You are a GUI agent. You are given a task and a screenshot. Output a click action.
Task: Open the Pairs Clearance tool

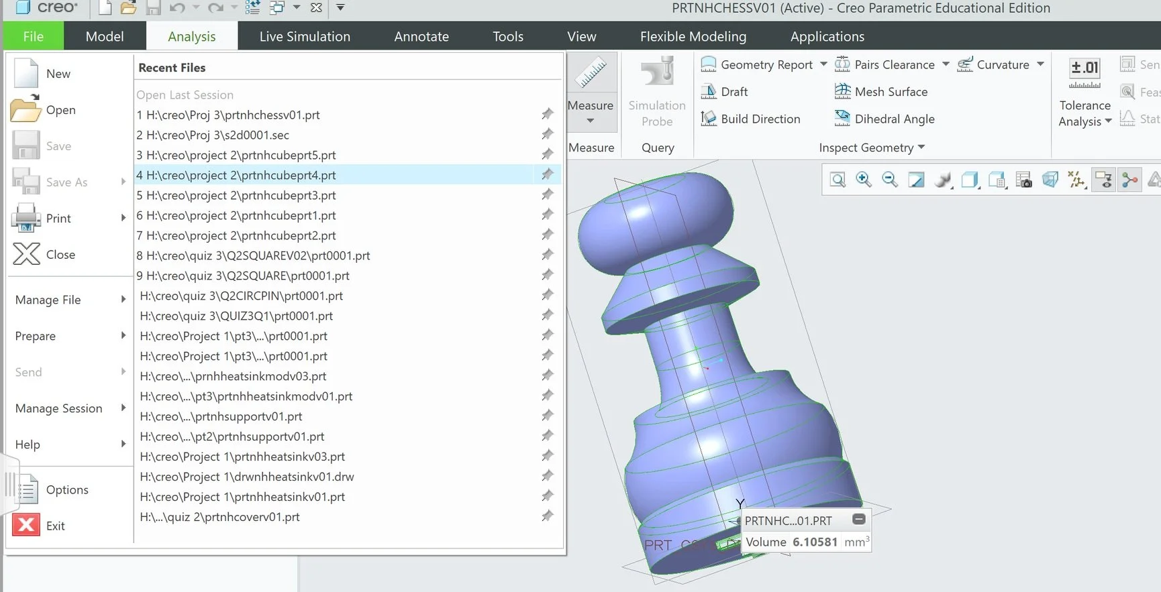[884, 64]
